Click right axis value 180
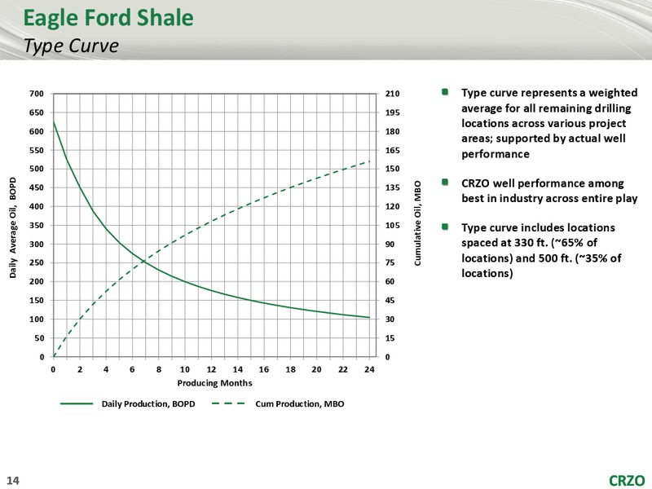The height and width of the screenshot is (489, 652). point(393,131)
